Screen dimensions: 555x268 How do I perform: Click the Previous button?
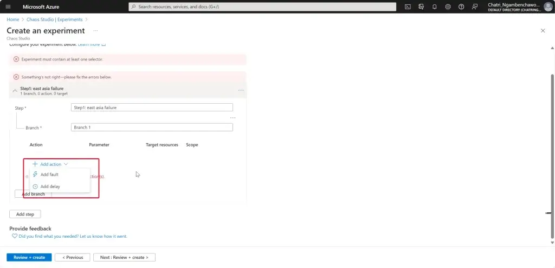(73, 257)
